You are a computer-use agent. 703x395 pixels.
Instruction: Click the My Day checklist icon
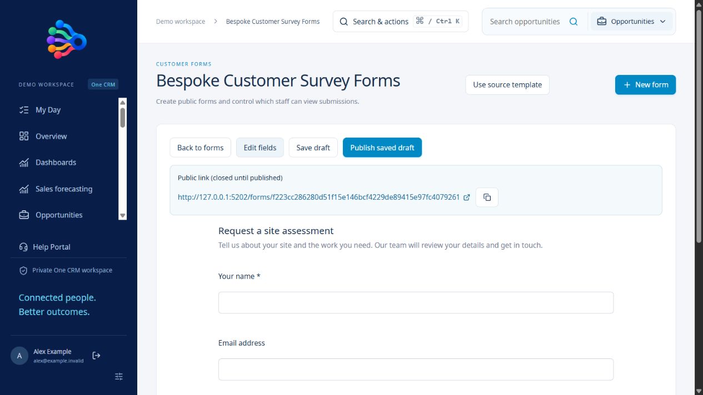click(24, 110)
